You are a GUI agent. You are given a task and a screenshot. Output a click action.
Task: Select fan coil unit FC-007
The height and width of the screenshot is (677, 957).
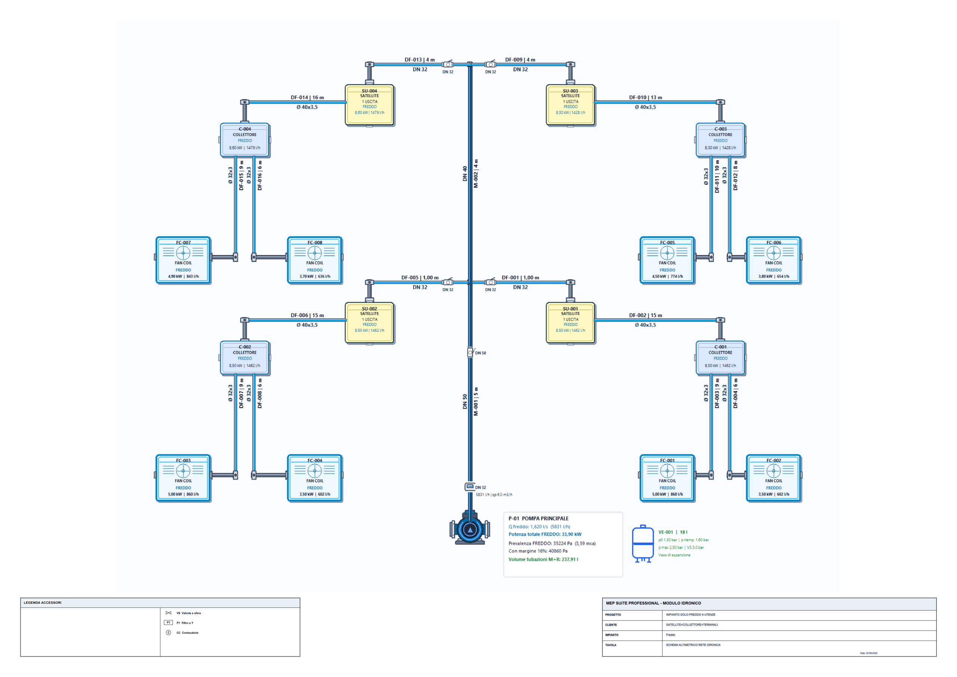pyautogui.click(x=184, y=260)
